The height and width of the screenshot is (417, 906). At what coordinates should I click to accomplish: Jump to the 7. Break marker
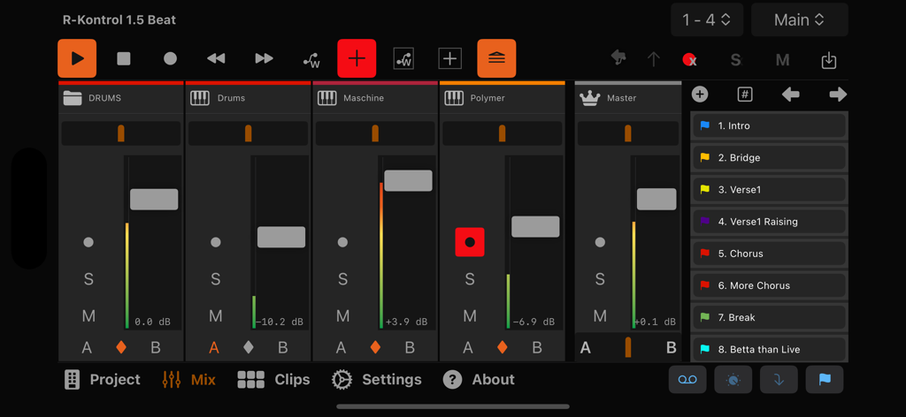coord(769,317)
